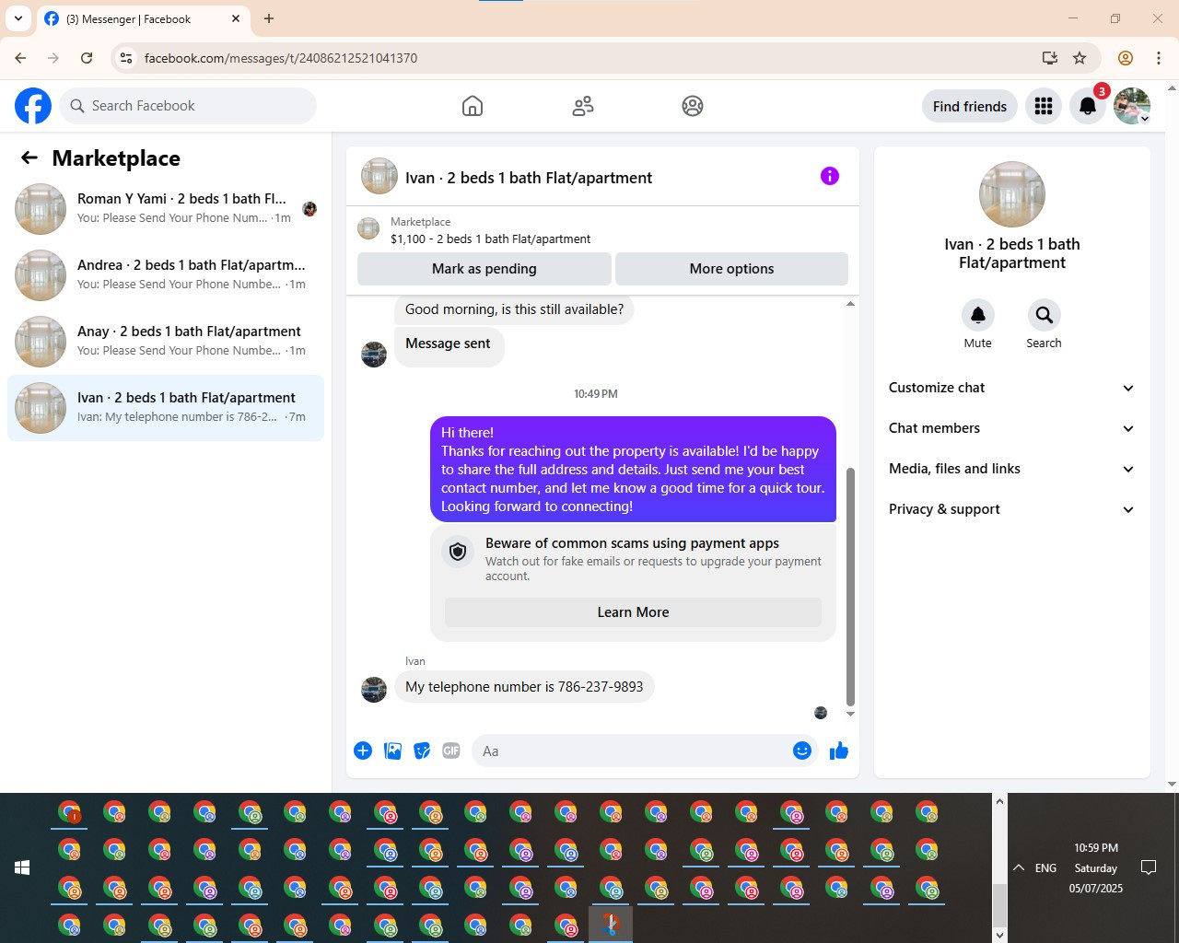Click Mark as pending button

484,269
